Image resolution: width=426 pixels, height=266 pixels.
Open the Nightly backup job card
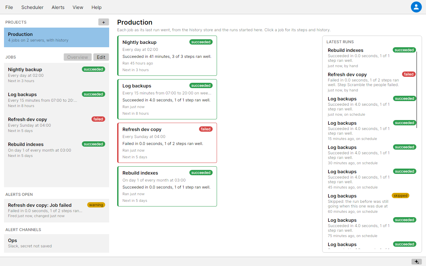[x=167, y=56]
